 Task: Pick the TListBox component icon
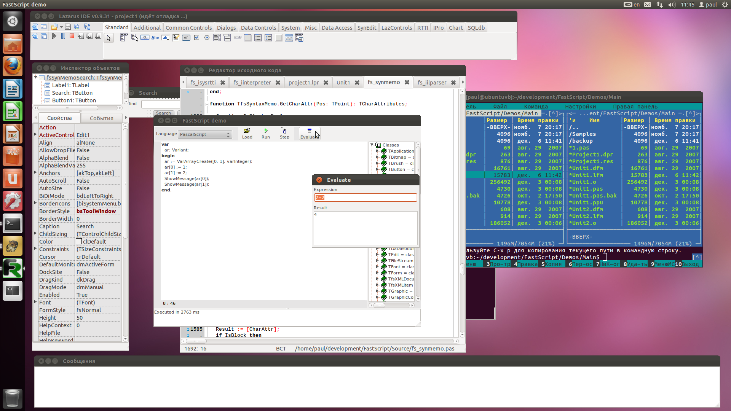coord(217,38)
